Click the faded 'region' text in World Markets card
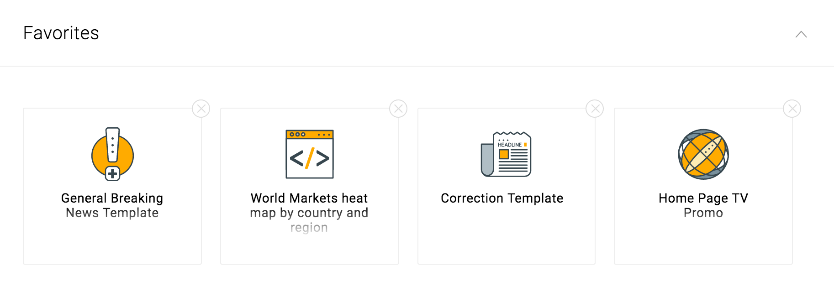 click(309, 228)
